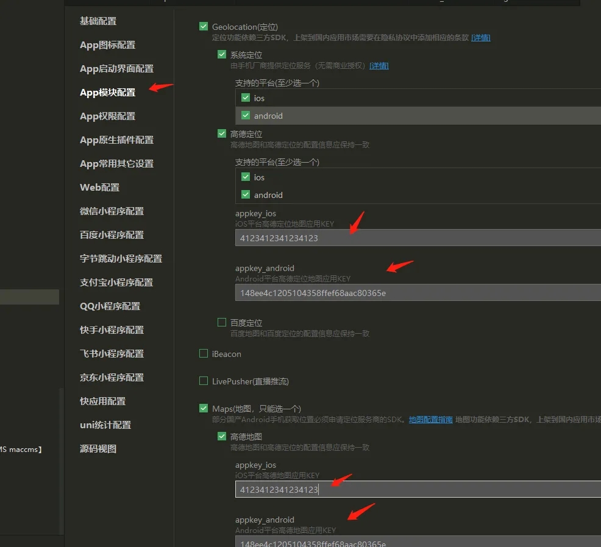Open 地图配置指南 link
This screenshot has width=601, height=547.
coord(431,420)
